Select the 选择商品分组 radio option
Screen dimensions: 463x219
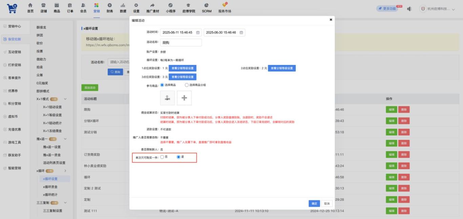point(195,85)
